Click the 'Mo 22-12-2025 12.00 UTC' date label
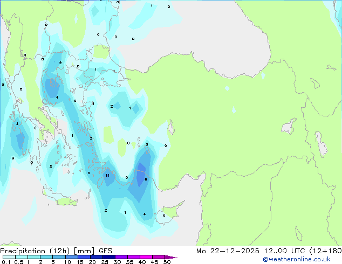 point(251,251)
